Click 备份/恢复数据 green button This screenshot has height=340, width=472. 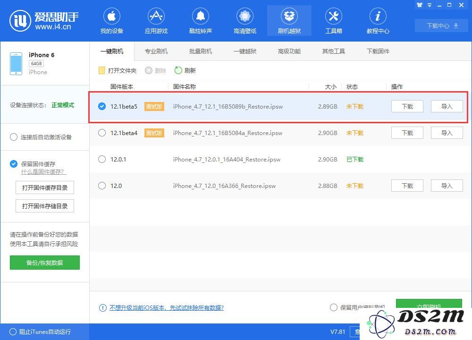click(45, 263)
